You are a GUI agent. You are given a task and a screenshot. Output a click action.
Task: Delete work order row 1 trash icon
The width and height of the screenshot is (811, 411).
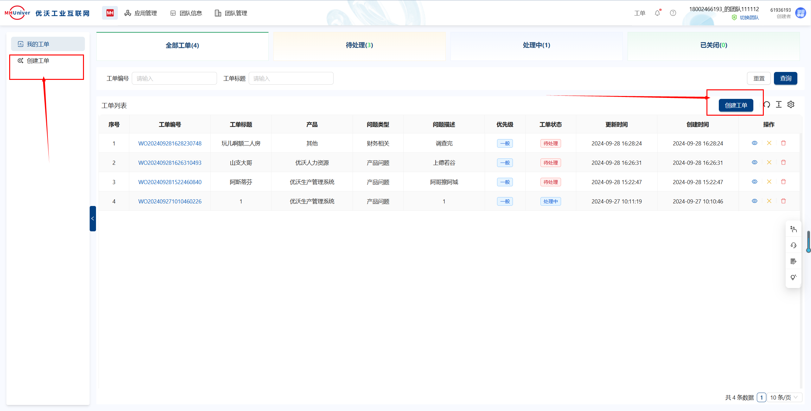783,143
